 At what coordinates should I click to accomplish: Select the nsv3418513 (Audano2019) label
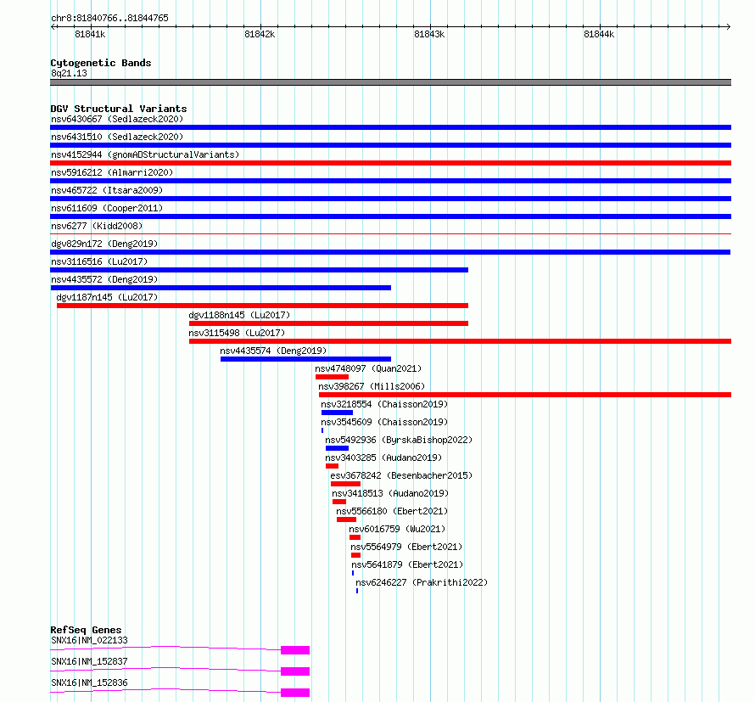coord(390,493)
